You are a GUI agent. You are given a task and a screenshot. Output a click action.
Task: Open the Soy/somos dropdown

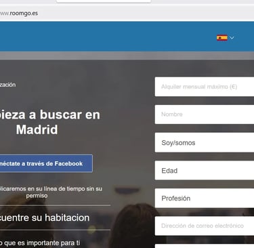tap(205, 142)
